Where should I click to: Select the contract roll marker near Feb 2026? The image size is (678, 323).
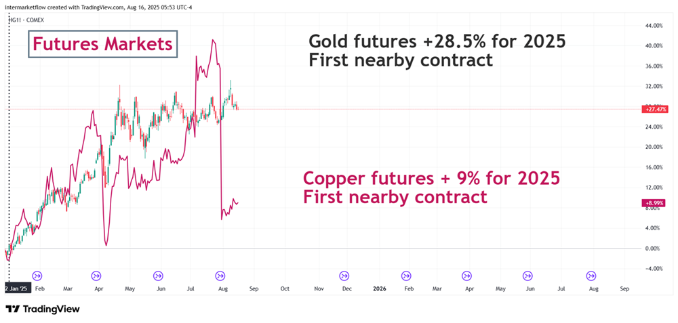point(406,276)
